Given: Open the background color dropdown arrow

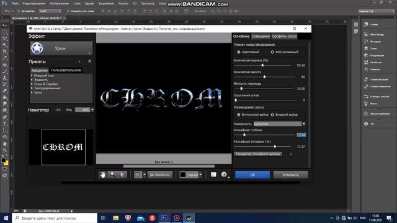Looking at the screenshot, I should point(200,175).
